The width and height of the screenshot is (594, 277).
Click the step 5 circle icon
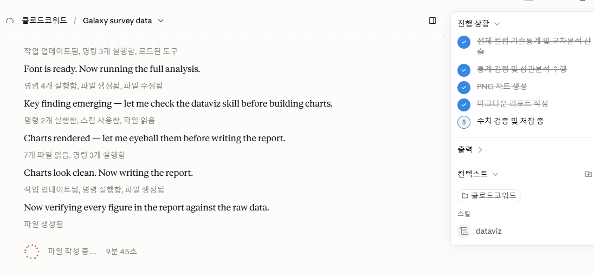pyautogui.click(x=464, y=122)
